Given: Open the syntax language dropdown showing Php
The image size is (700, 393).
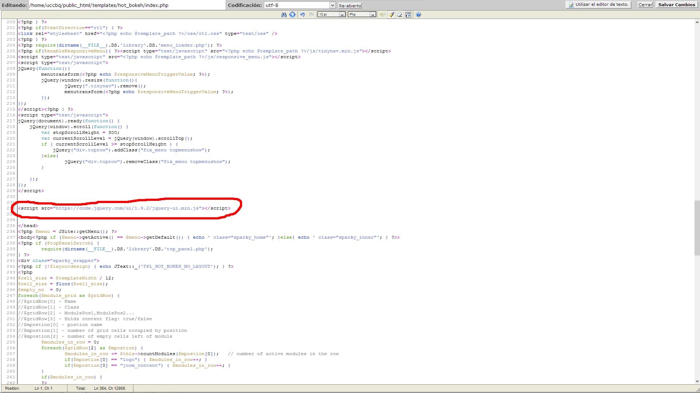Looking at the screenshot, I should [362, 15].
